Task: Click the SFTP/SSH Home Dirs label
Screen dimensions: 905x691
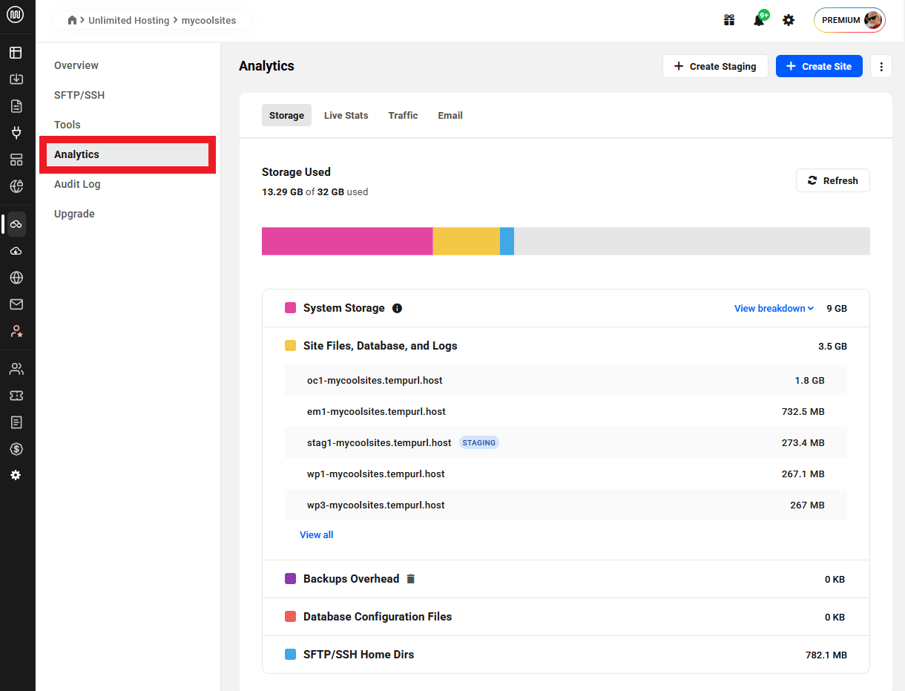Action: pos(358,655)
